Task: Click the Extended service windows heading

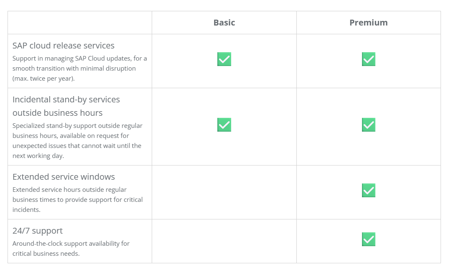Action: [64, 177]
